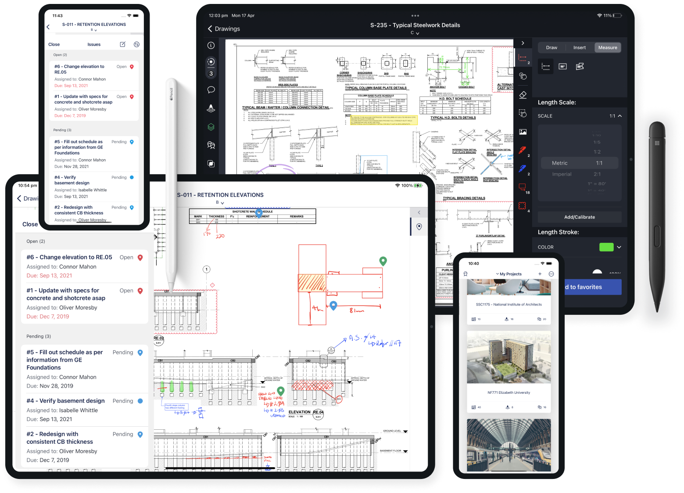Viewport: 684px width, 493px height.
Task: Collapse the SCALE section
Action: coord(619,115)
